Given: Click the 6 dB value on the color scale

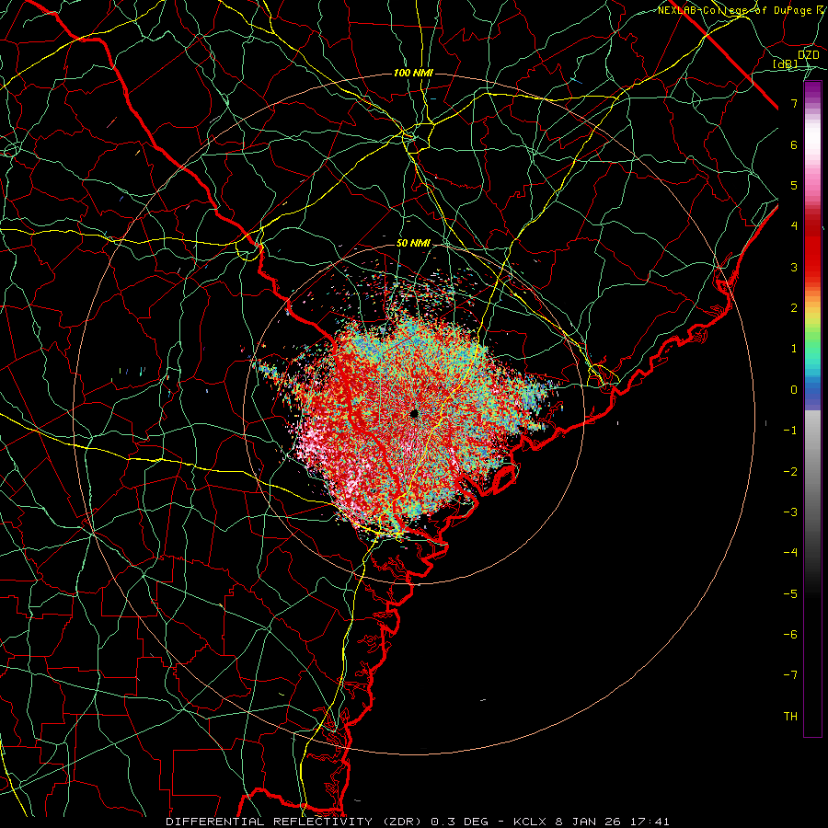Looking at the screenshot, I should click(x=794, y=144).
